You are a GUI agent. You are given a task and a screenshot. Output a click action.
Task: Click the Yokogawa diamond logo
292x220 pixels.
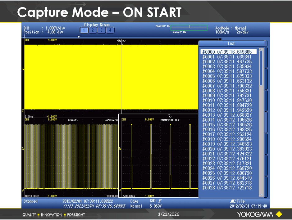coord(279,214)
